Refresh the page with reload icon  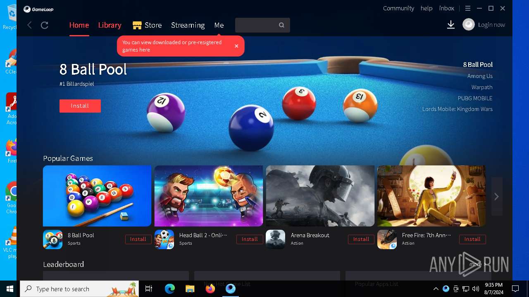[x=45, y=25]
